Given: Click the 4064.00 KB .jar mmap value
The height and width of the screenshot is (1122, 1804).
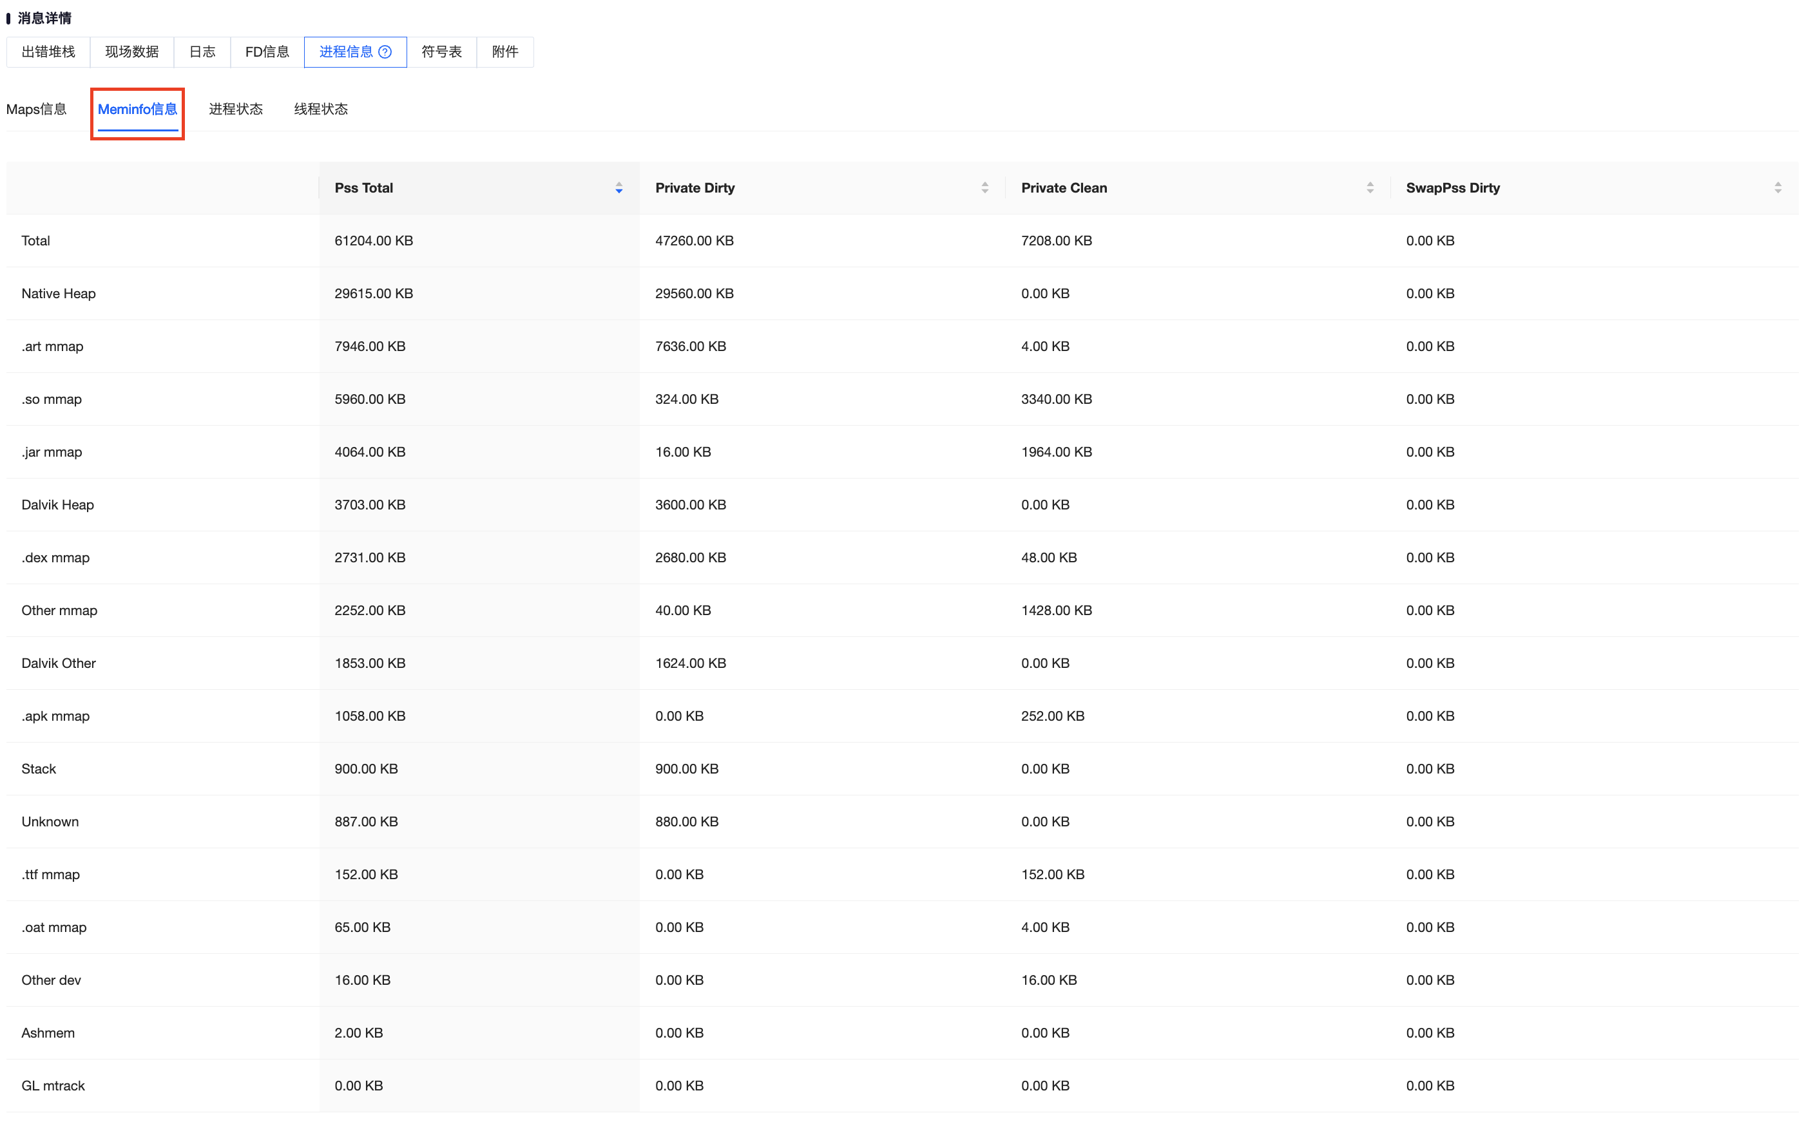Looking at the screenshot, I should pos(370,452).
